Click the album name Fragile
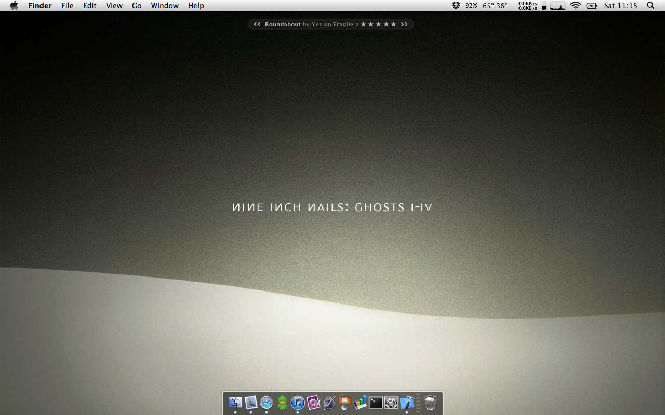Screen dimensions: 665x415 [x=343, y=24]
